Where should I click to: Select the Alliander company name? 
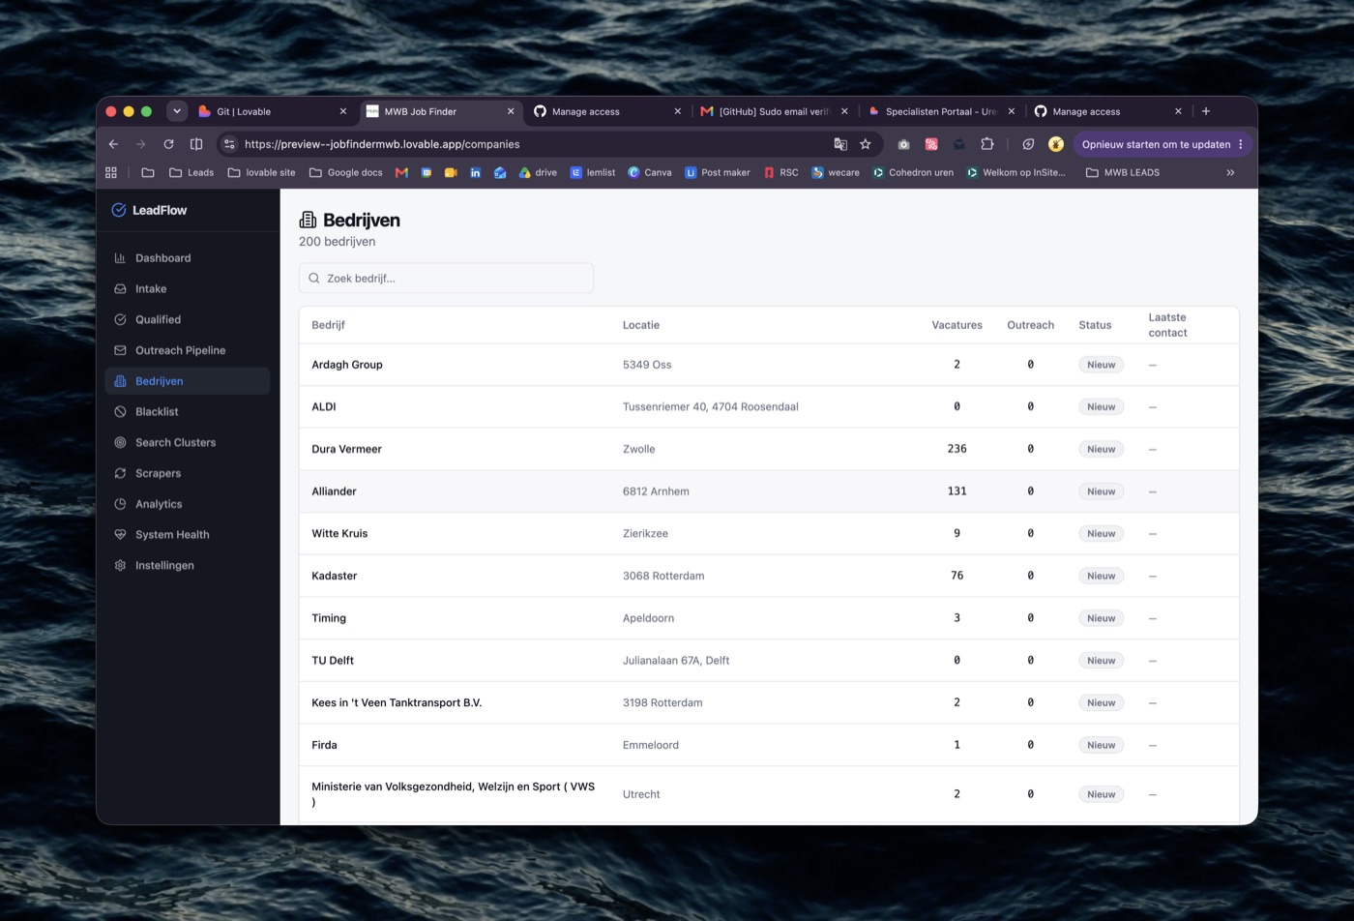point(334,491)
